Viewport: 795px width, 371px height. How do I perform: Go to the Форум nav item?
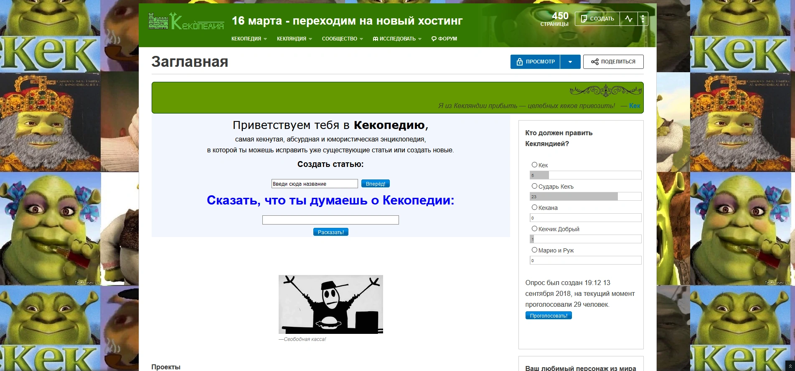click(444, 39)
